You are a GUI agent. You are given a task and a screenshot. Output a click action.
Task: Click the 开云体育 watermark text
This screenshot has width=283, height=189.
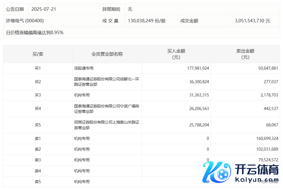point(256,170)
